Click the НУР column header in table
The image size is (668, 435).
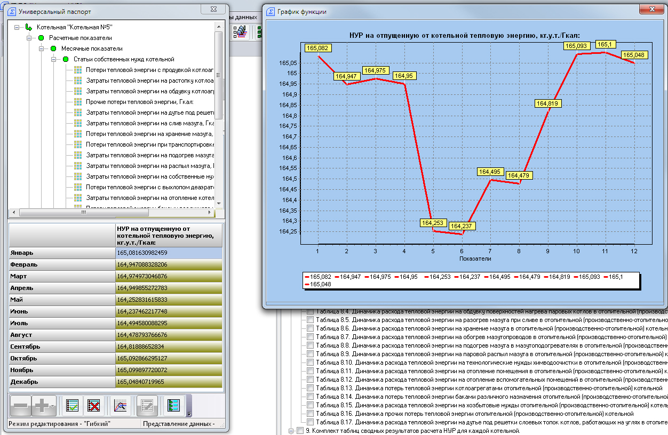[x=169, y=235]
